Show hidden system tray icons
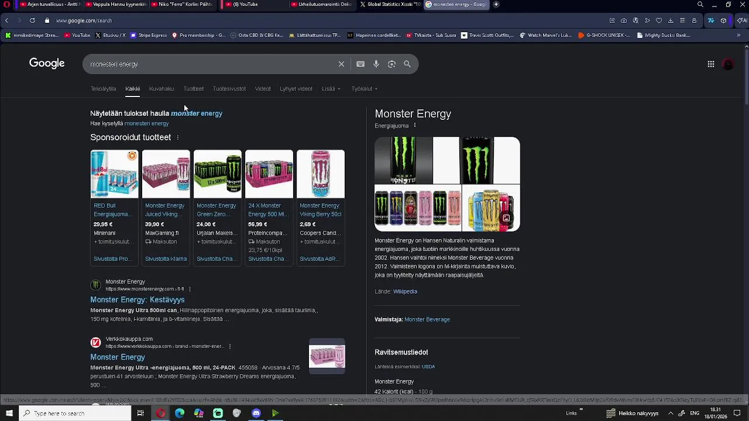The image size is (749, 421). pos(671,413)
